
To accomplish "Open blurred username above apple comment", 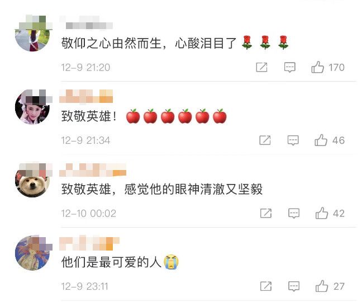I will [86, 96].
